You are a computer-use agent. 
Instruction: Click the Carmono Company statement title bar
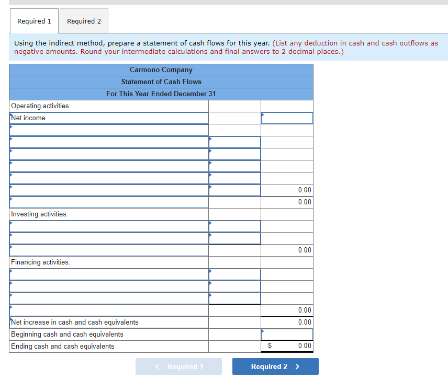[161, 70]
